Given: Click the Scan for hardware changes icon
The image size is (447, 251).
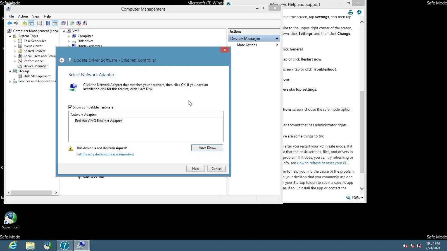Looking at the screenshot, I should 63,23.
